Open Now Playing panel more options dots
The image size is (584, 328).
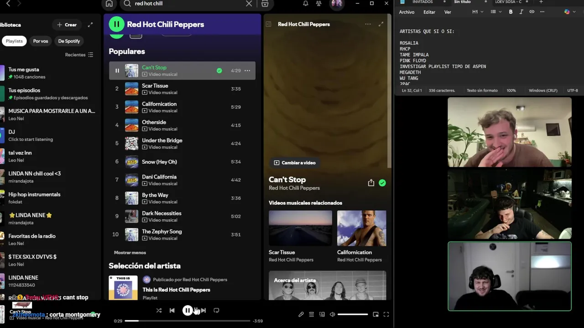pos(368,24)
